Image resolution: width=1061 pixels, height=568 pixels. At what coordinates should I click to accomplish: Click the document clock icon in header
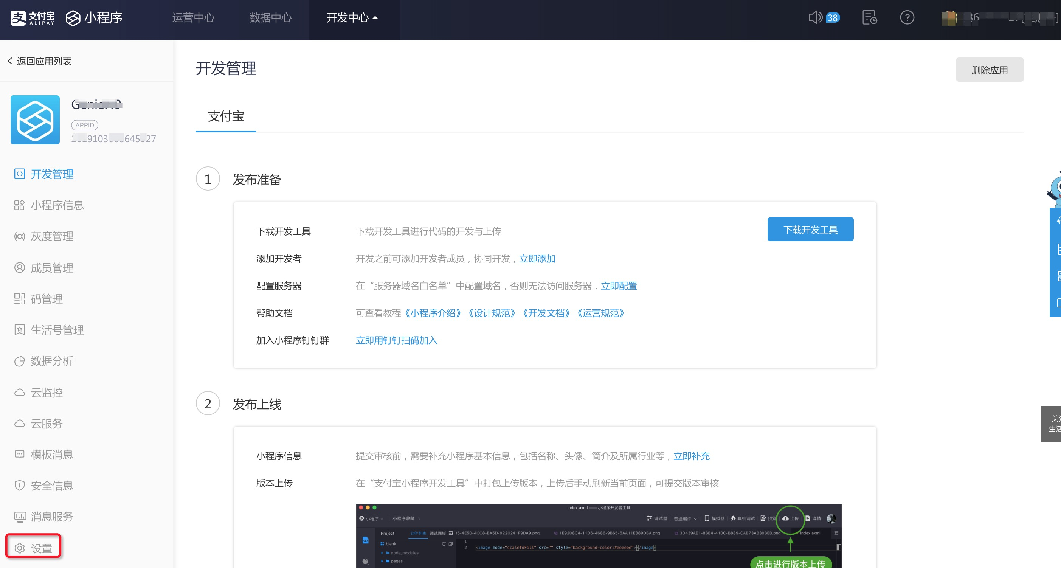pos(869,18)
